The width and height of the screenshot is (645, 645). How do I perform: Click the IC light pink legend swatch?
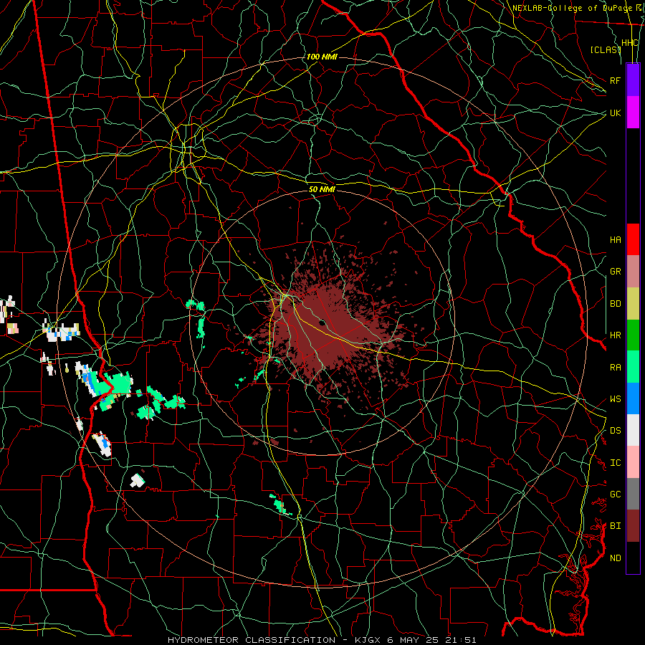point(633,462)
